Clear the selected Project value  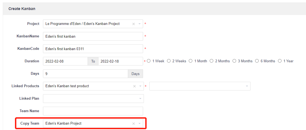[x=134, y=24]
